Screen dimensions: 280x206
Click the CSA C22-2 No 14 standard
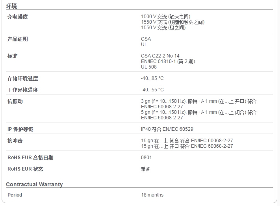tap(160, 56)
